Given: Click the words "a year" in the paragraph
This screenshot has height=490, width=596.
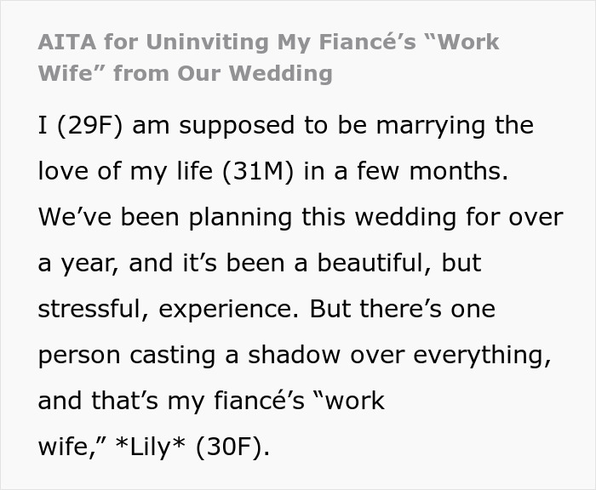Looking at the screenshot, I should pyautogui.click(x=77, y=263).
